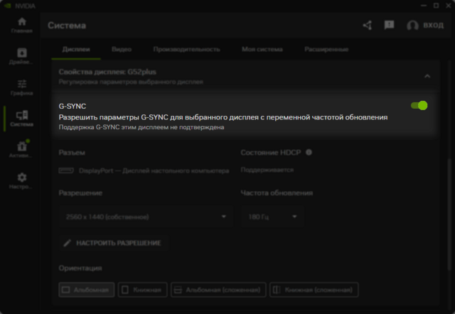Viewport: 455px width, 314px height.
Task: Click the Система page title
Action: click(x=67, y=26)
